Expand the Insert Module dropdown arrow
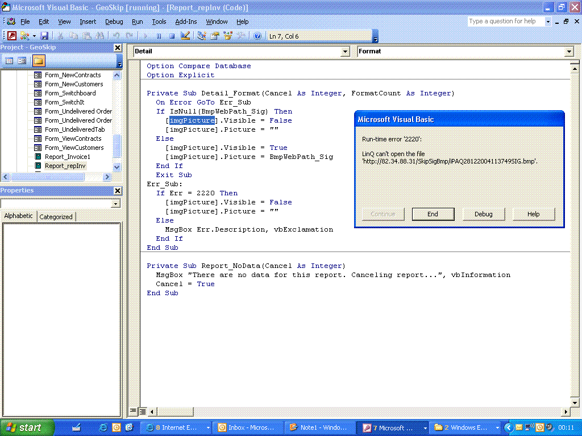Screen dimensions: 582x436 click(x=34, y=36)
